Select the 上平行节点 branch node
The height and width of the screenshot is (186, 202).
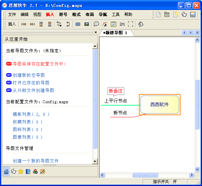[116, 101]
